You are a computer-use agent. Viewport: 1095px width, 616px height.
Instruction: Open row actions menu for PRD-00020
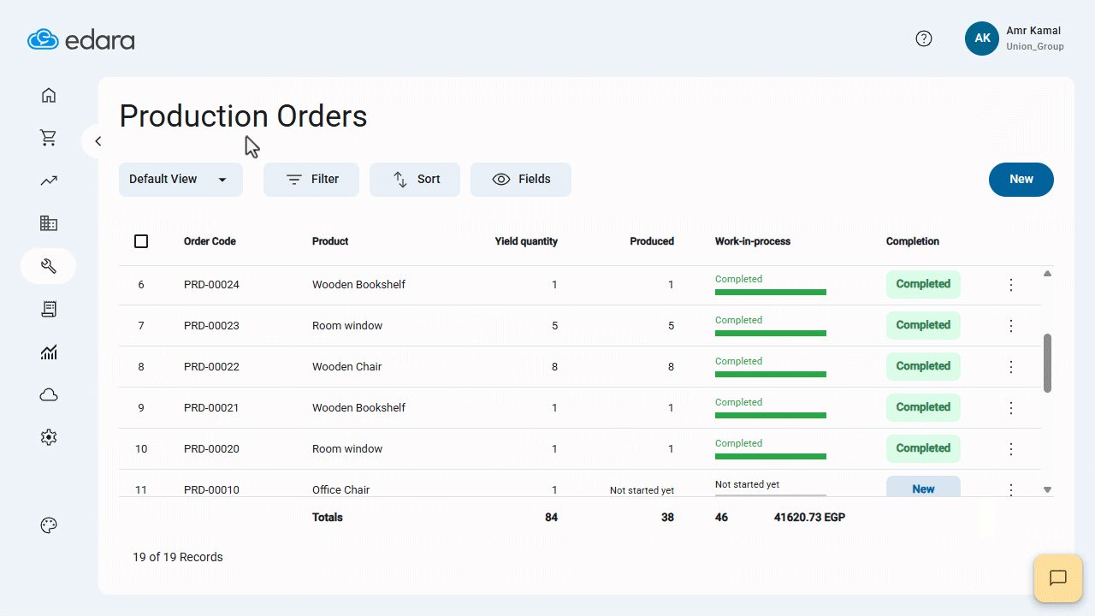1011,449
